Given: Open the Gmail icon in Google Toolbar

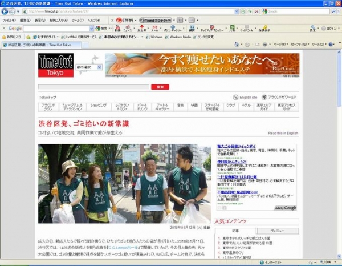Looking at the screenshot, I should pos(154,29).
